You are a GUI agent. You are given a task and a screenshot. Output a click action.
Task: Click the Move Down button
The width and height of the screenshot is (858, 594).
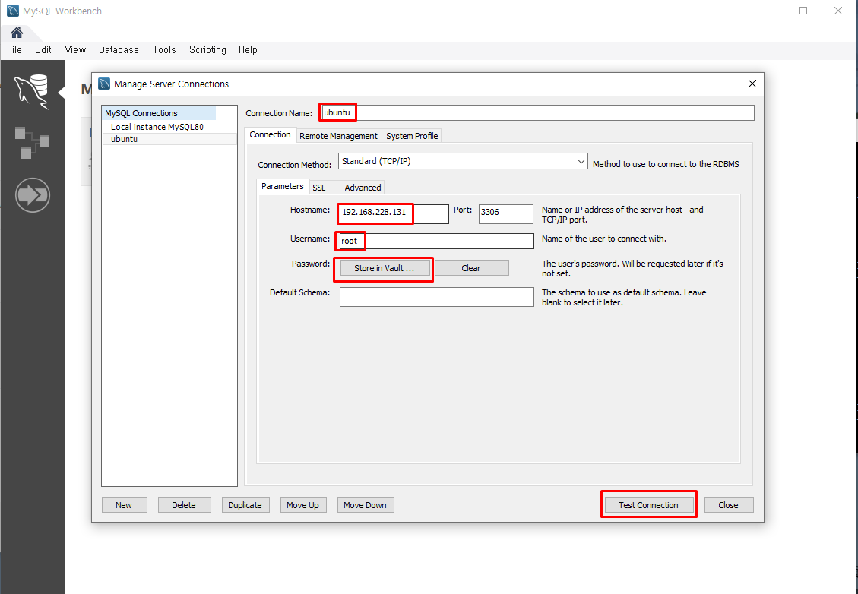click(365, 505)
